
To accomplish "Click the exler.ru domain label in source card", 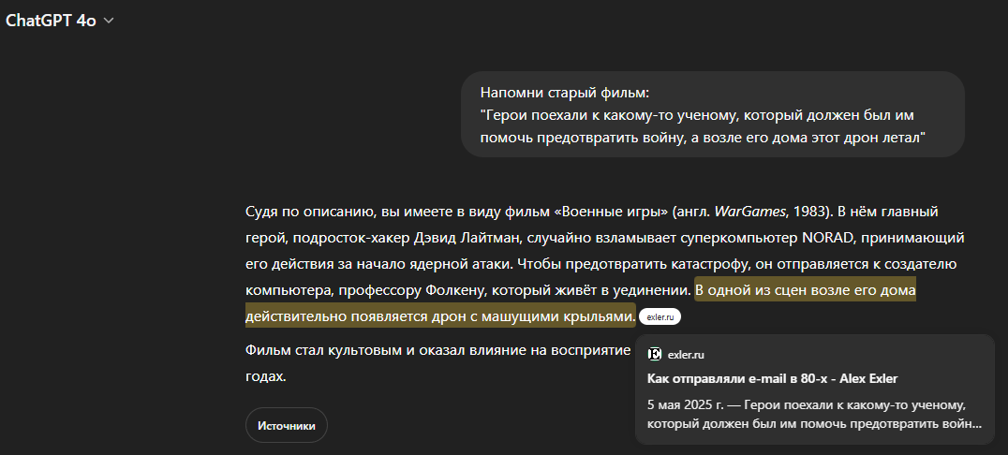I will [686, 354].
